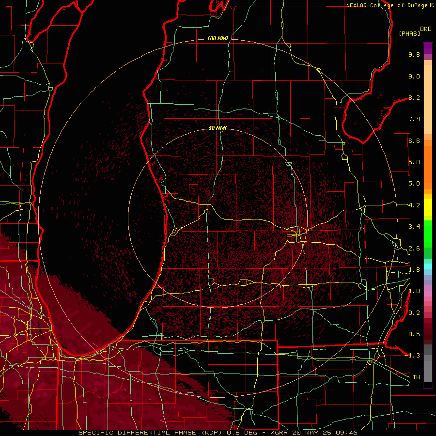436x436 pixels.
Task: Click the NEXLAB-College of DuPage title text
Action: point(387,5)
